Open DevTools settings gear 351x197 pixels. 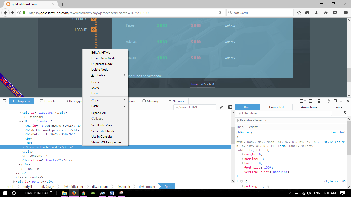tap(328, 101)
